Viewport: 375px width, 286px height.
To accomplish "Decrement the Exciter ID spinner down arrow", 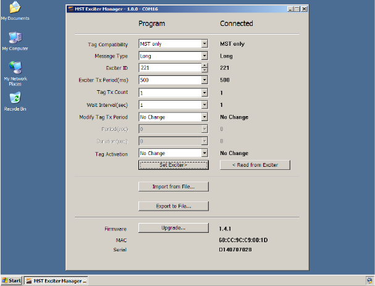I will 204,70.
